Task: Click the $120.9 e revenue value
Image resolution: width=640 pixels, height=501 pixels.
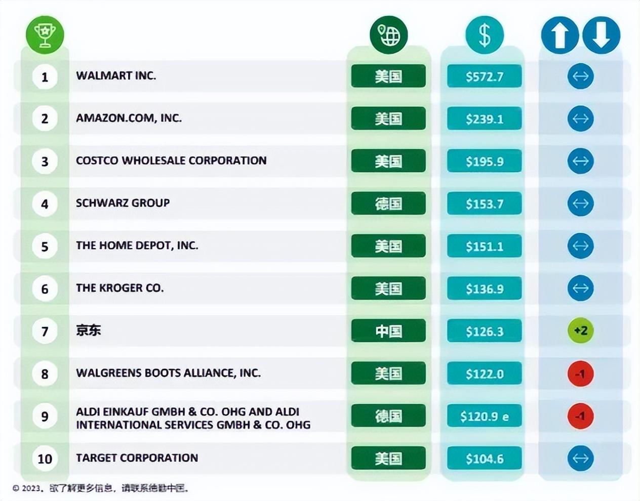Action: coord(485,416)
